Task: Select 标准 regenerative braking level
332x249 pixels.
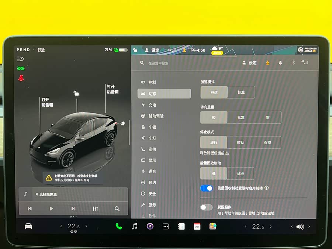Action: click(x=241, y=174)
